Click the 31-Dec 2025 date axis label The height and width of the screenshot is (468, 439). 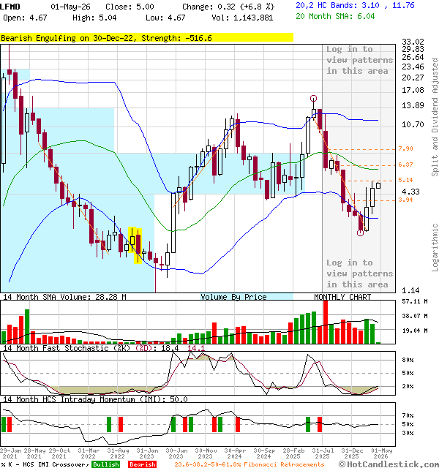click(x=352, y=453)
